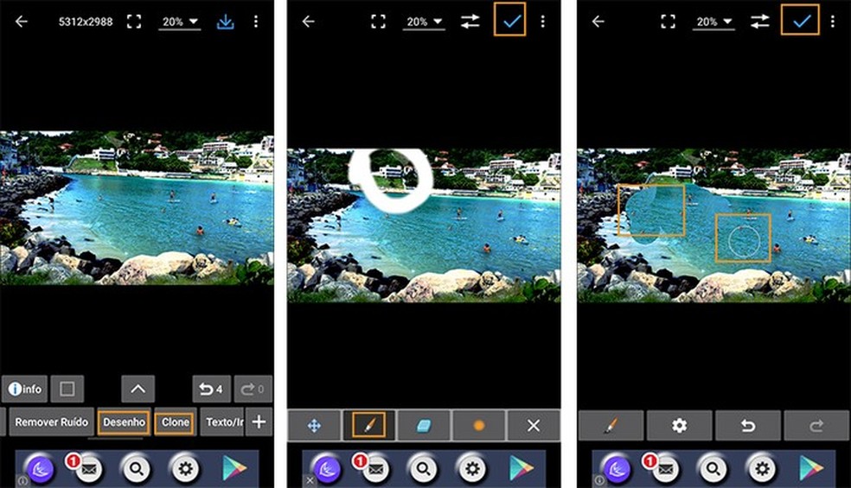Select the Texto/Imagem tab
This screenshot has height=488, width=851.
[222, 421]
